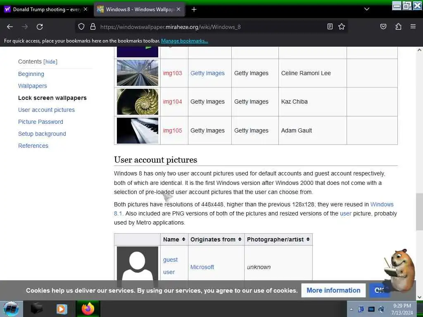Image resolution: width=423 pixels, height=317 pixels.
Task: Close the Windows 8 Wallpaper tab
Action: (178, 9)
